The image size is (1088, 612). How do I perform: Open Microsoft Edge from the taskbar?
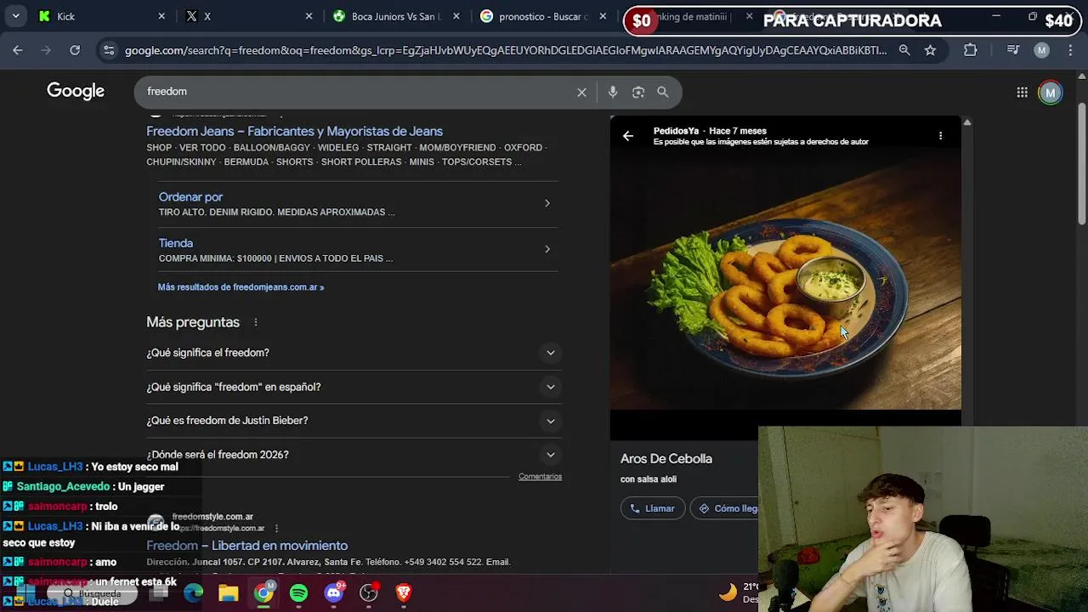[x=194, y=592]
